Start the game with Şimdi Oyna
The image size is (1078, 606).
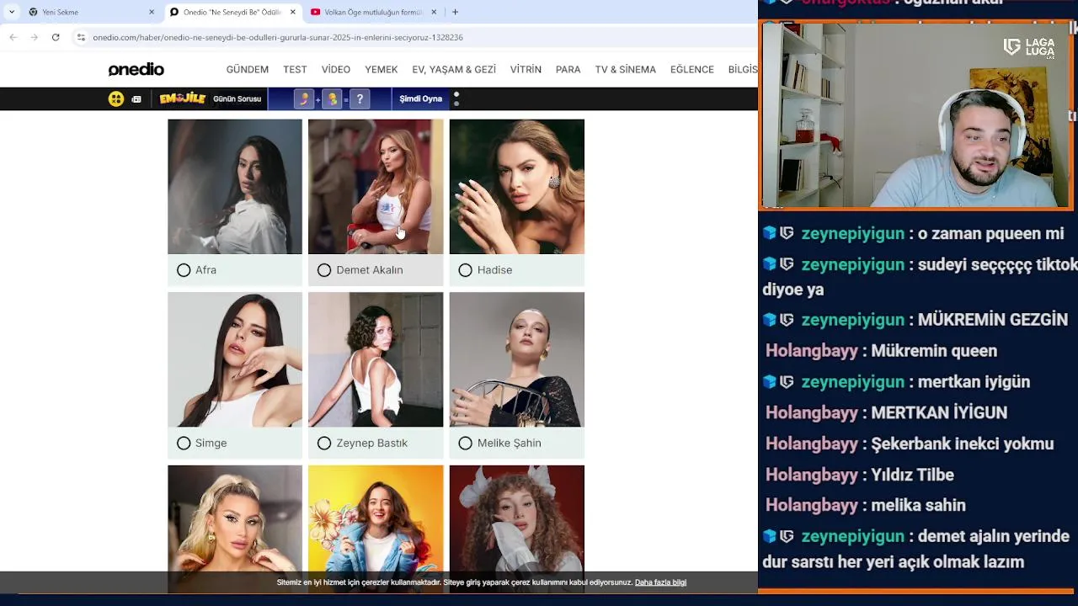pyautogui.click(x=420, y=98)
